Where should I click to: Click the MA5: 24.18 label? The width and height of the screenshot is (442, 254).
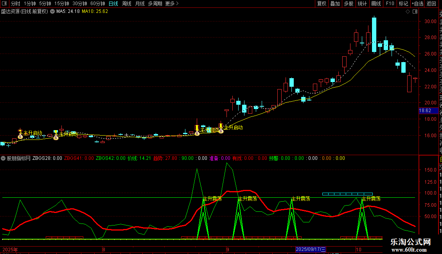68,11
